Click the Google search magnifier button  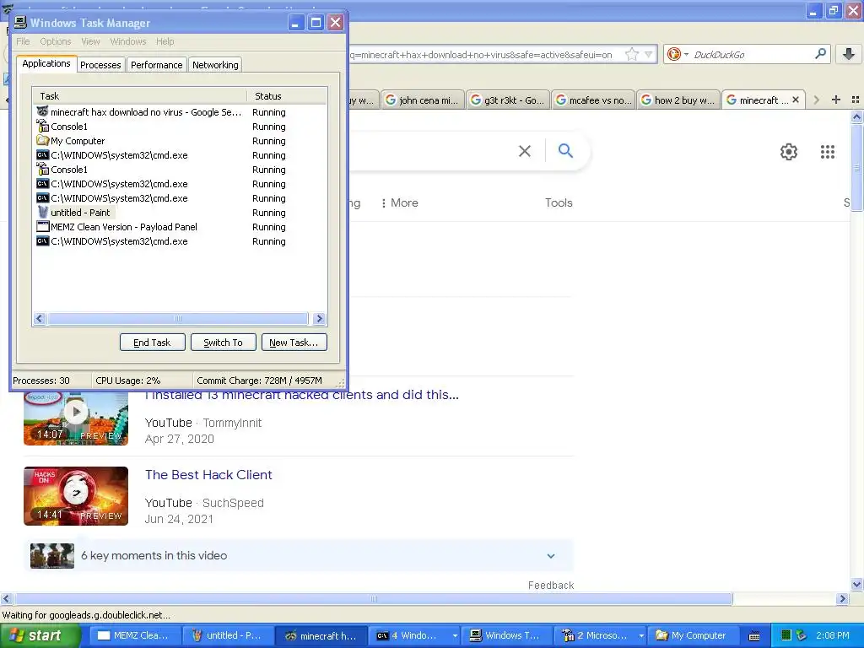click(x=565, y=150)
